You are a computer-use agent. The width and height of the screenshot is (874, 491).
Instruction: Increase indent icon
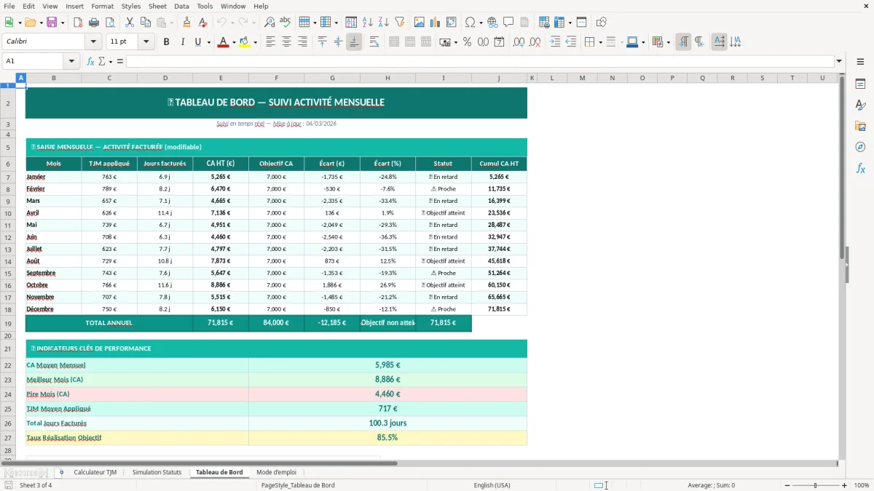pos(555,42)
